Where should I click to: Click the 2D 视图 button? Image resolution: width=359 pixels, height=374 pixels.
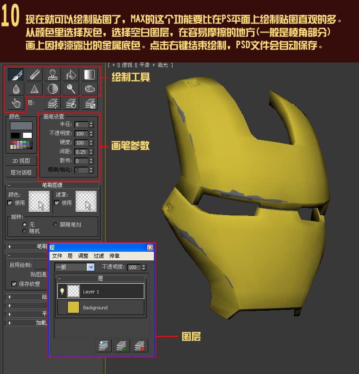click(20, 161)
